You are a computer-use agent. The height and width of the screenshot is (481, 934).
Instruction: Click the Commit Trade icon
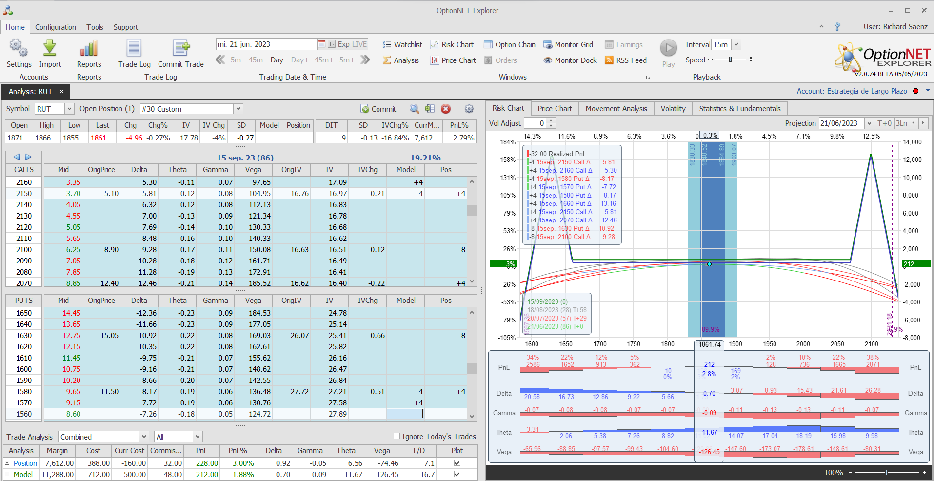pos(181,49)
